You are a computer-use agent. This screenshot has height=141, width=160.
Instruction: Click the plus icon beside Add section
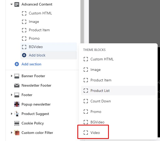click(x=17, y=64)
